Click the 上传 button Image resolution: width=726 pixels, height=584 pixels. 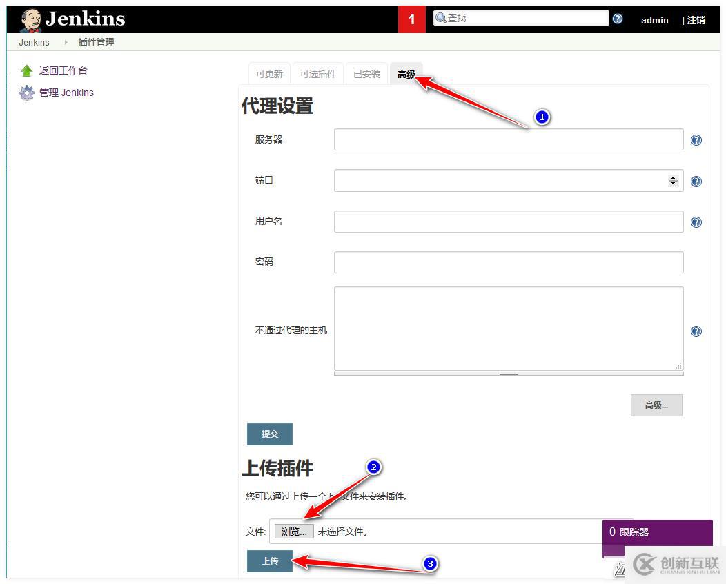pyautogui.click(x=269, y=561)
